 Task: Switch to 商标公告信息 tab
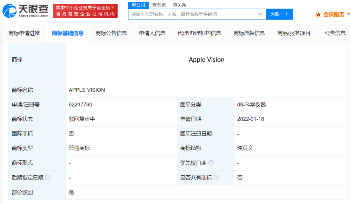pos(111,33)
